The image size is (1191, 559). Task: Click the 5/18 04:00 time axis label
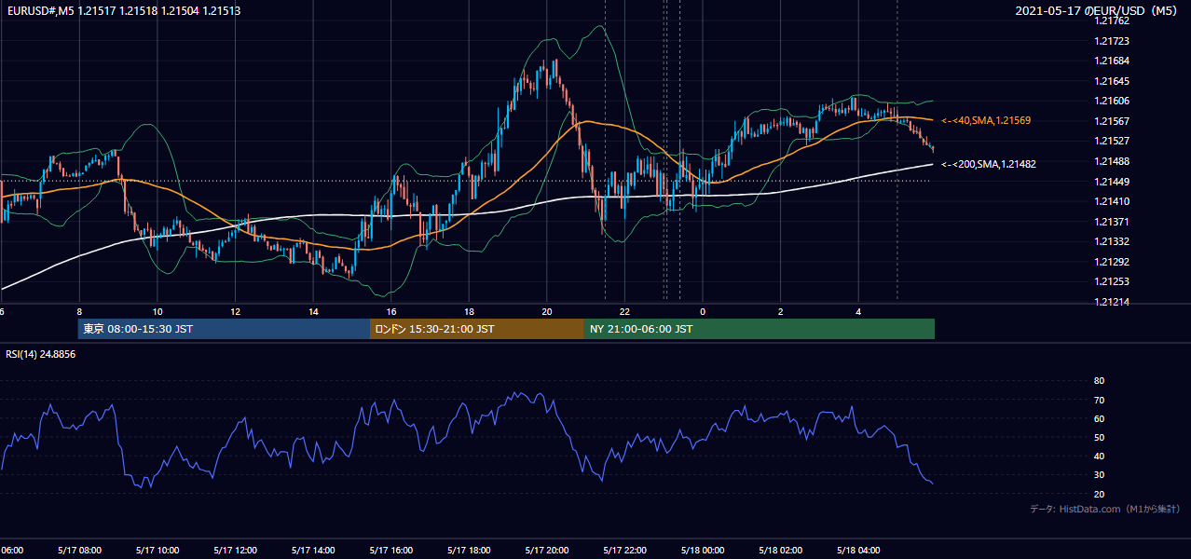859,551
